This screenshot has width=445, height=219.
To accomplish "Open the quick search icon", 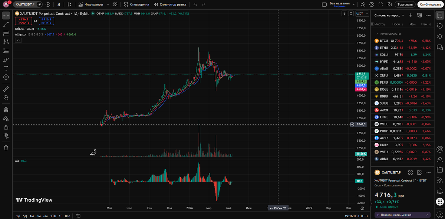I will click(363, 4).
